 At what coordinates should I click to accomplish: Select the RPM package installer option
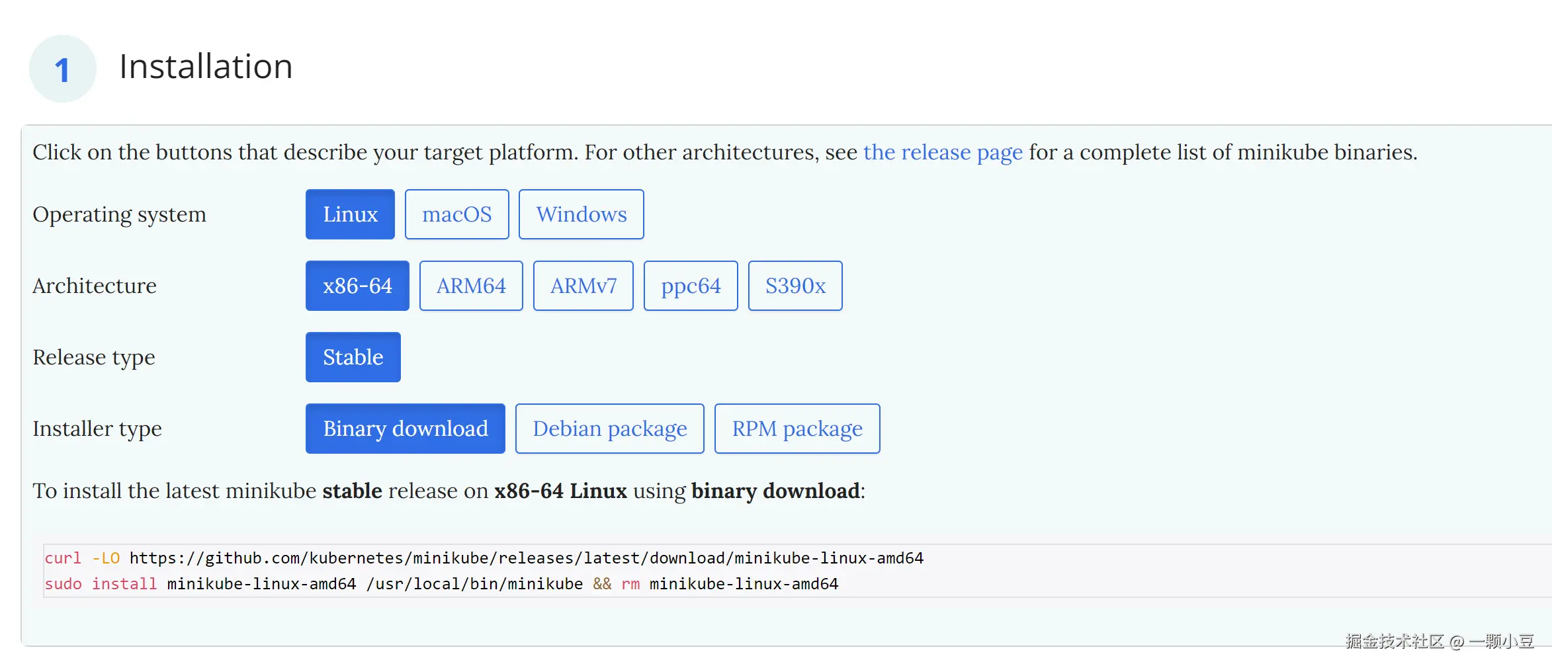click(797, 429)
